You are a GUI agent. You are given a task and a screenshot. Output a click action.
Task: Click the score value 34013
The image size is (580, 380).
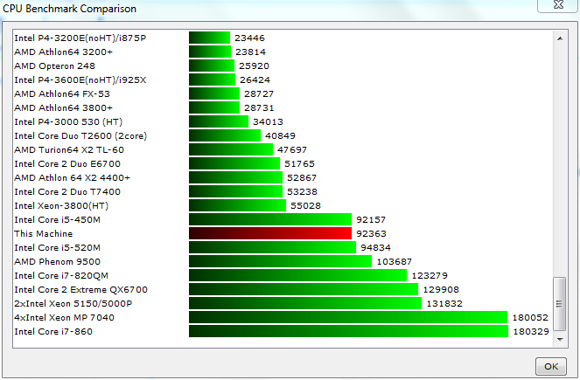point(268,122)
